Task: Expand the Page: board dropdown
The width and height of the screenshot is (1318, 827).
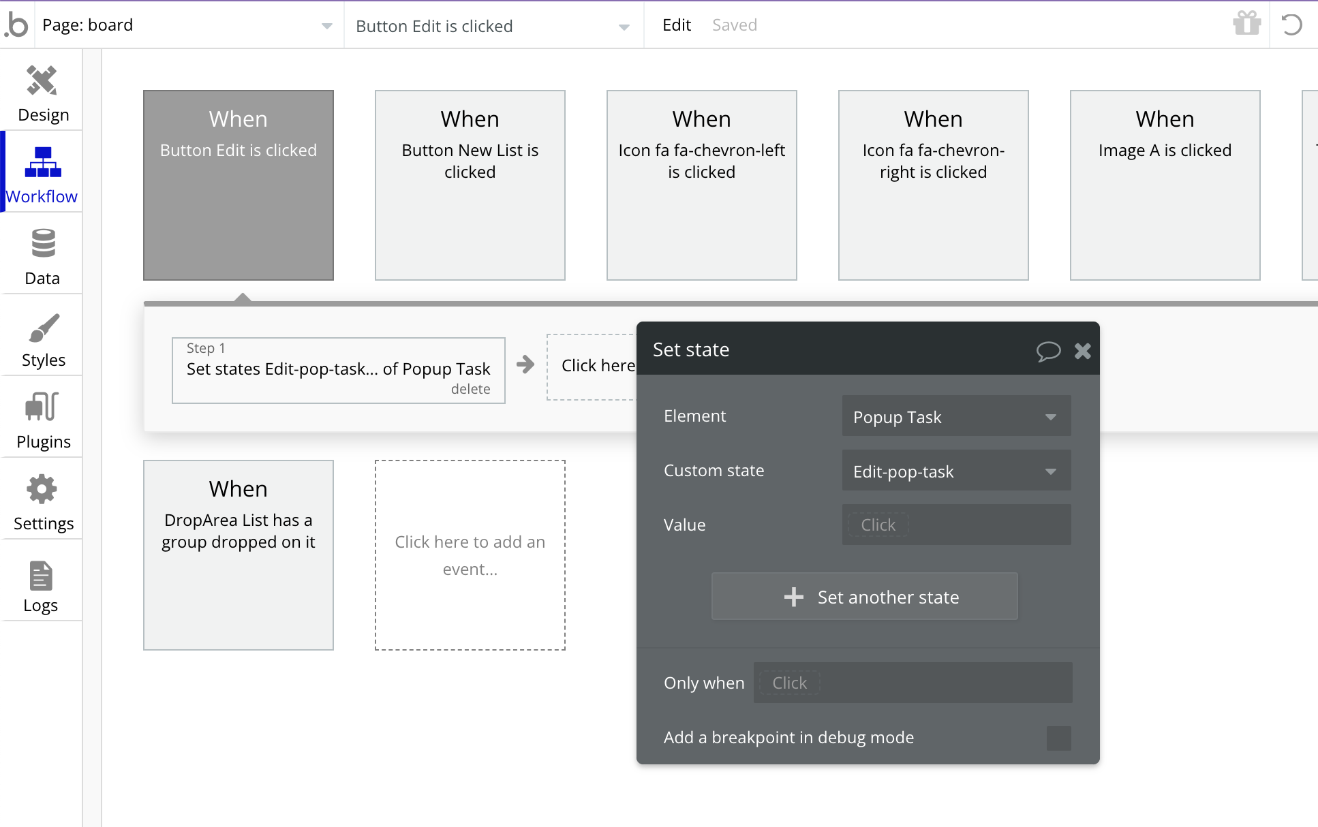Action: pos(189,25)
